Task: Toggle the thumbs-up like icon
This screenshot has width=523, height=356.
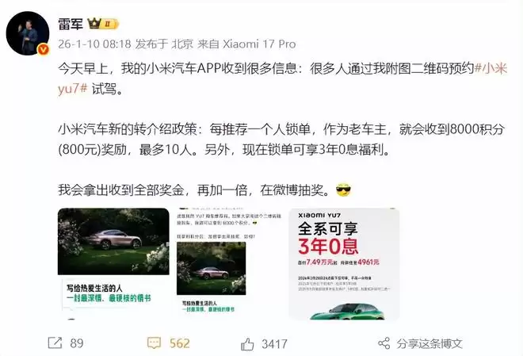Action: 247,343
